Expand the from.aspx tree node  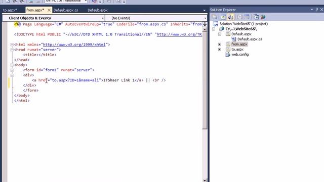click(220, 44)
